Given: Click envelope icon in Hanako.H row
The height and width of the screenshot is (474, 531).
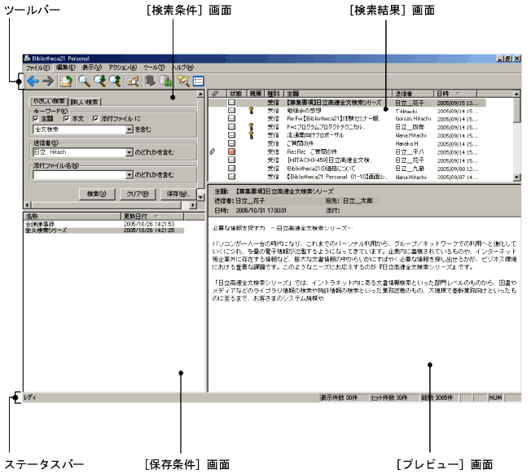Looking at the screenshot, I should tap(231, 143).
